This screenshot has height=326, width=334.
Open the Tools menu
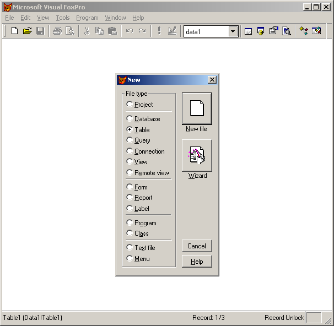pyautogui.click(x=63, y=18)
